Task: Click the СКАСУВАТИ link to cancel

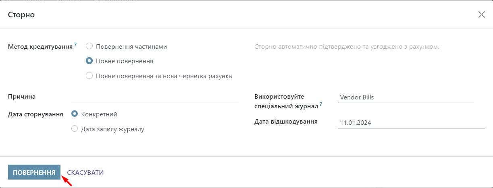Action: click(x=85, y=172)
